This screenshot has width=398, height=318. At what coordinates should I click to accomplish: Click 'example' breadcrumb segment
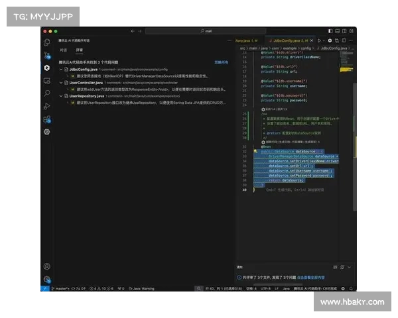tap(290, 48)
